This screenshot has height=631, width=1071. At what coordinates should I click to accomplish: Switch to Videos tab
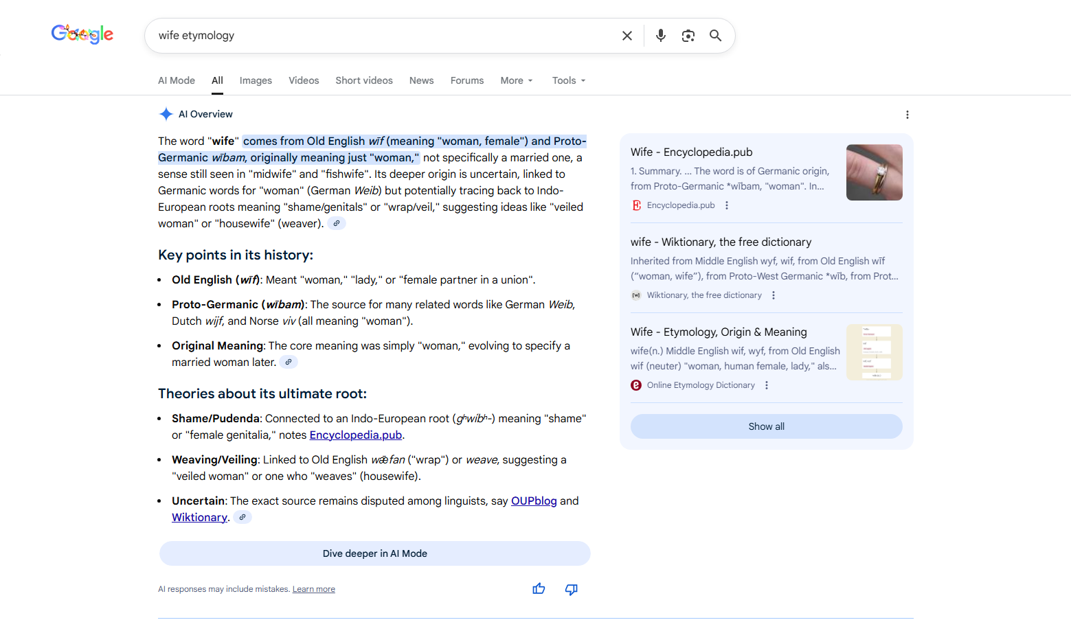coord(304,80)
